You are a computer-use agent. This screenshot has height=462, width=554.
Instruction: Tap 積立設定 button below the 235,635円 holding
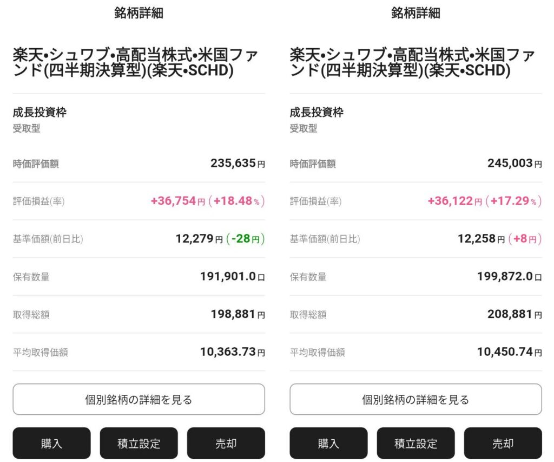138,443
